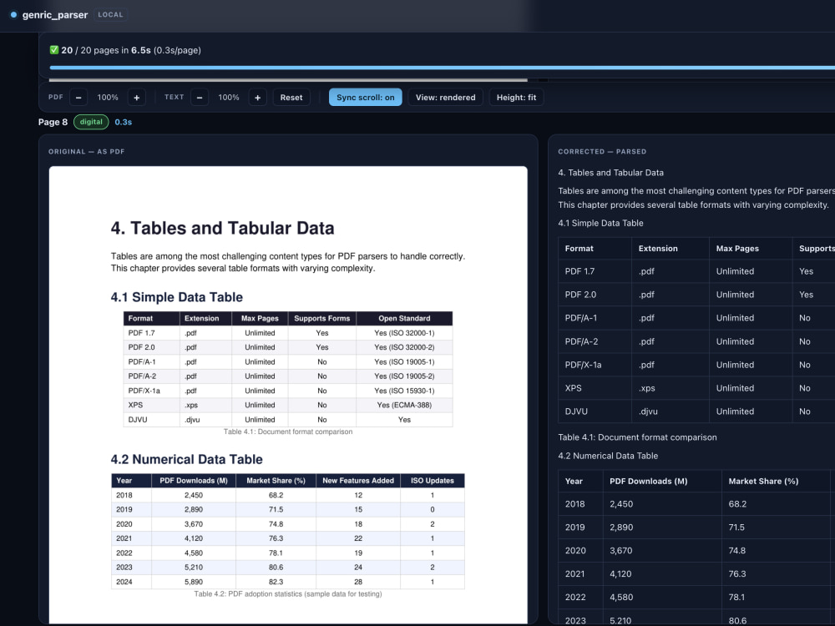835x626 pixels.
Task: Click the ORIGINAL — AS PDF panel label
Action: click(x=86, y=152)
